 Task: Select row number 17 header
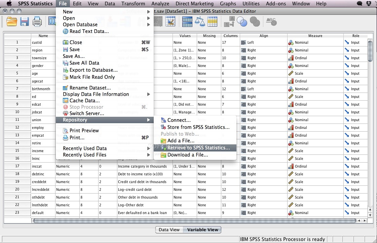pyautogui.click(x=17, y=166)
